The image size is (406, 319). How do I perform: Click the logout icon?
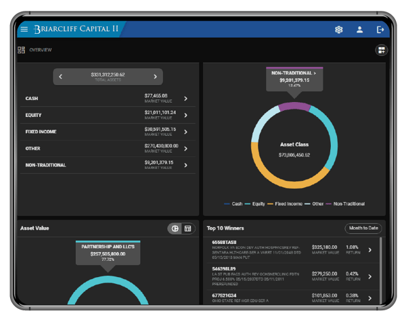(x=380, y=30)
